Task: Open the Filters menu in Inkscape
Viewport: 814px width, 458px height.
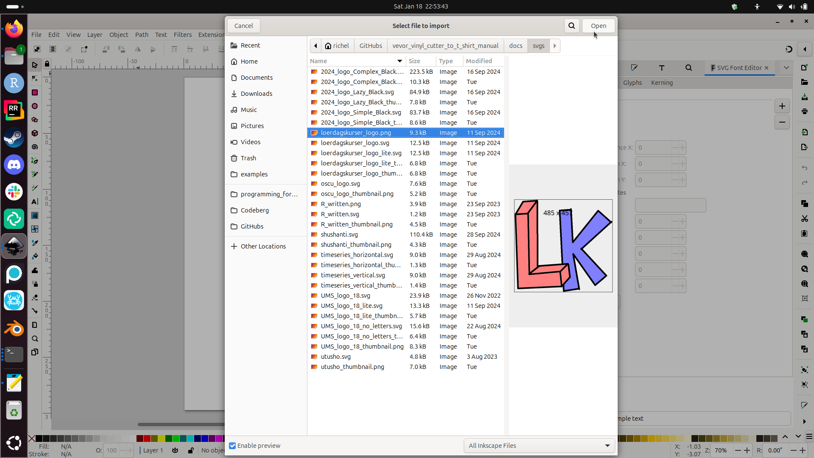Action: click(x=183, y=35)
